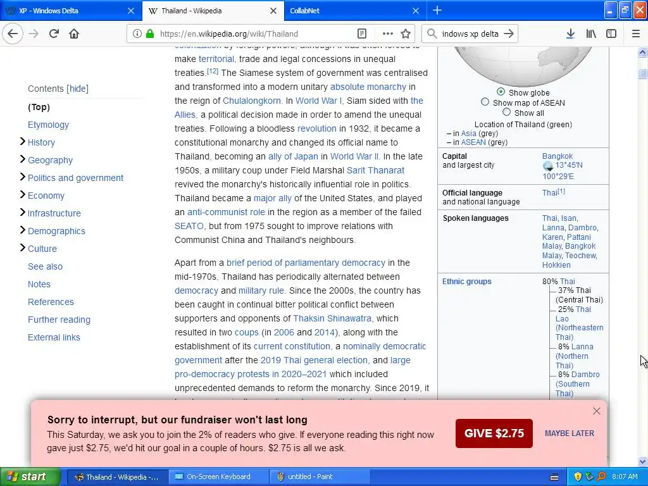Image resolution: width=648 pixels, height=486 pixels.
Task: Expand the Infrastructure contents chevron
Action: 22,213
